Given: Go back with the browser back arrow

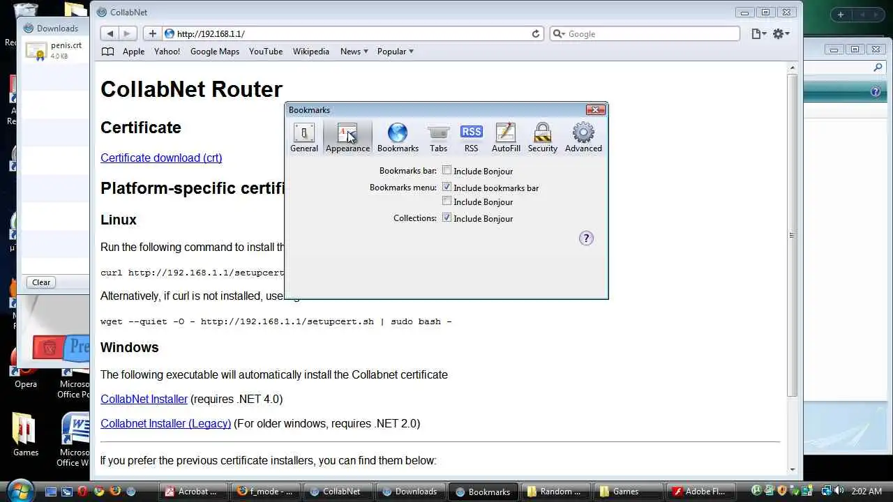Looking at the screenshot, I should (110, 33).
